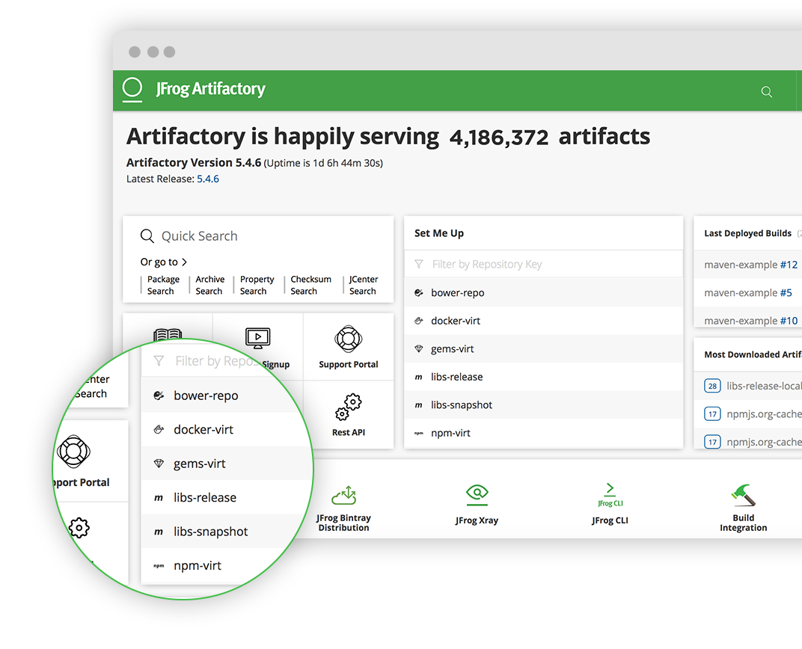Select npm-virt in the Set Me Up list
802x649 pixels.
click(544, 434)
